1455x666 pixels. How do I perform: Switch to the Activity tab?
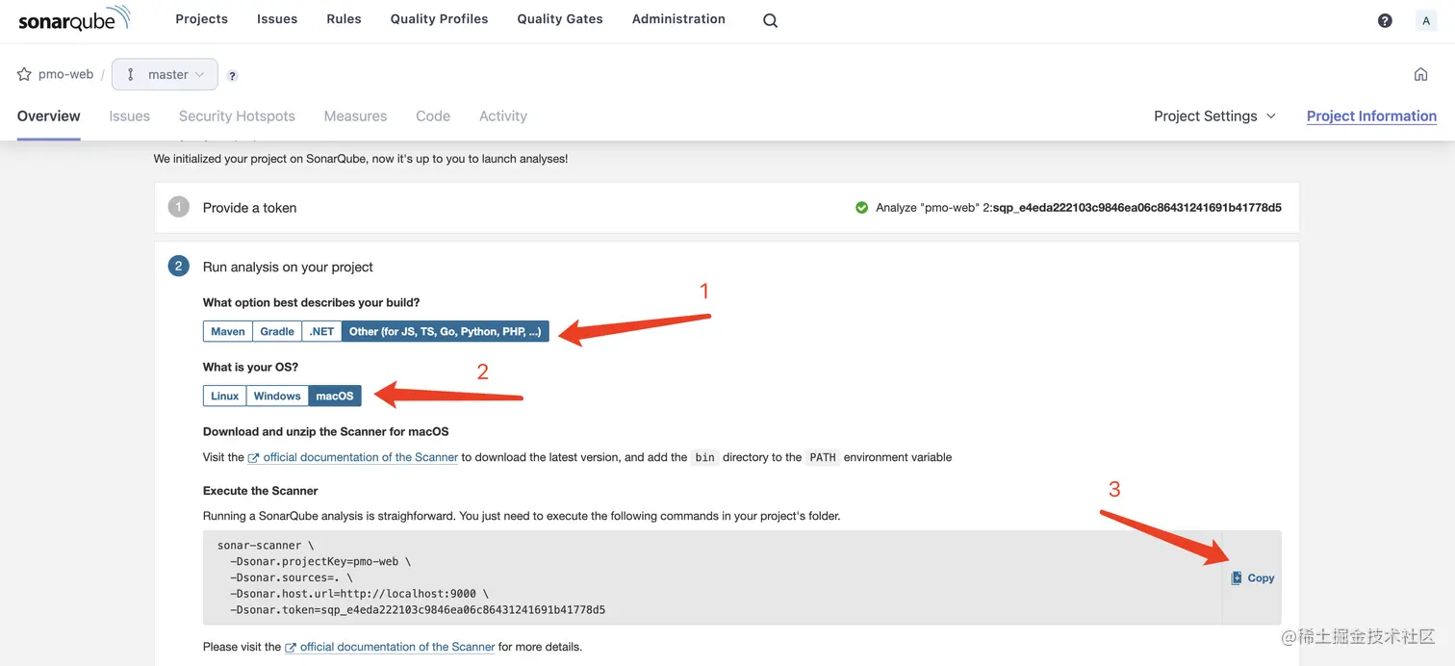tap(503, 115)
